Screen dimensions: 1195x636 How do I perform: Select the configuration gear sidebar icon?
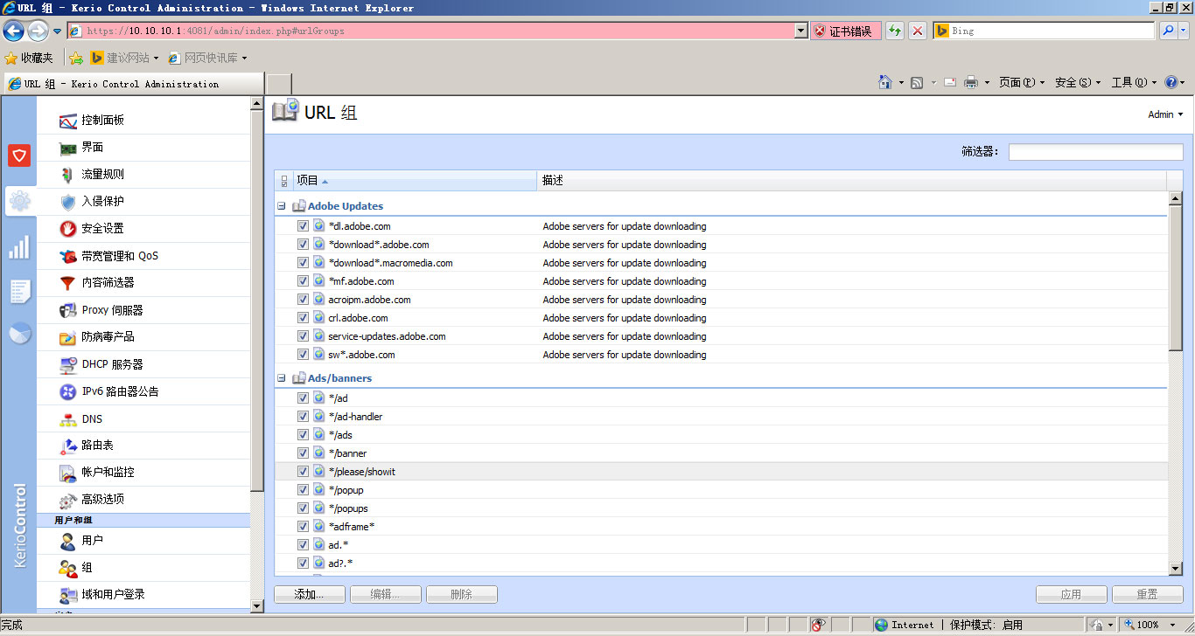(19, 201)
